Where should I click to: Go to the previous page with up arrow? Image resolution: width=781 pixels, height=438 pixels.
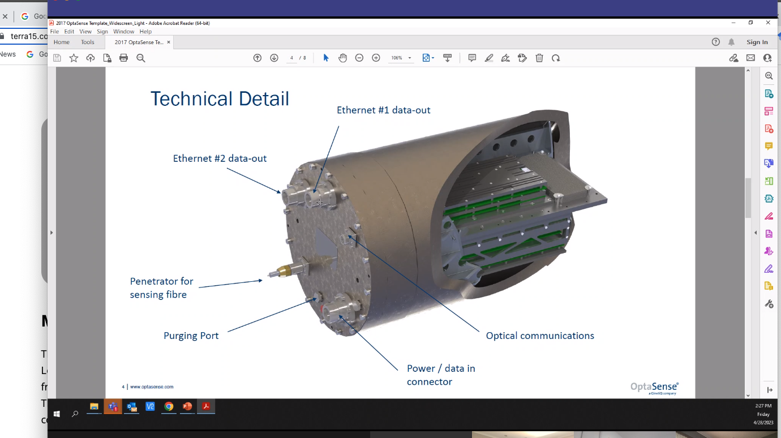(x=258, y=58)
